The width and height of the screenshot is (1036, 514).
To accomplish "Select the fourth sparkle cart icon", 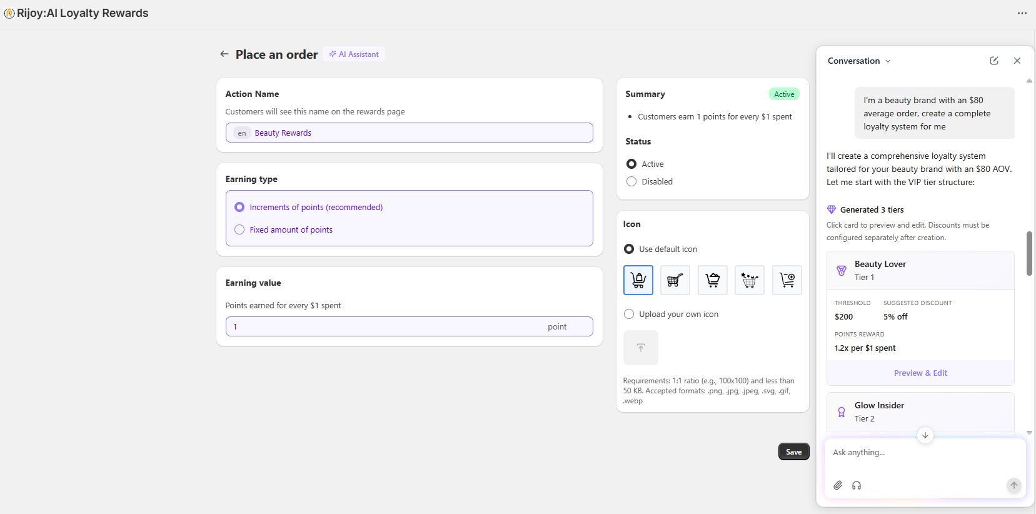I will click(750, 280).
